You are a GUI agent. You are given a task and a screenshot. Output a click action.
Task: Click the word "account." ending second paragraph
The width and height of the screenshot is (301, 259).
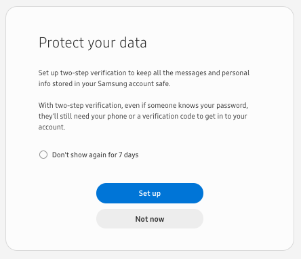point(52,127)
